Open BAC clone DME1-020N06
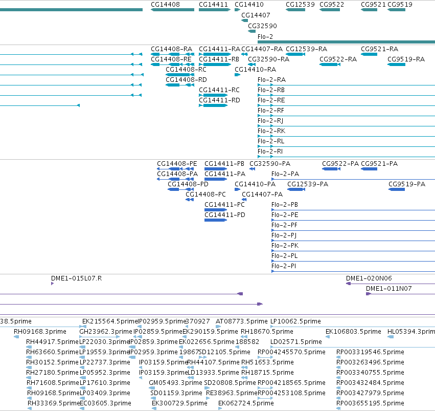The width and height of the screenshot is (435, 411). (x=369, y=278)
